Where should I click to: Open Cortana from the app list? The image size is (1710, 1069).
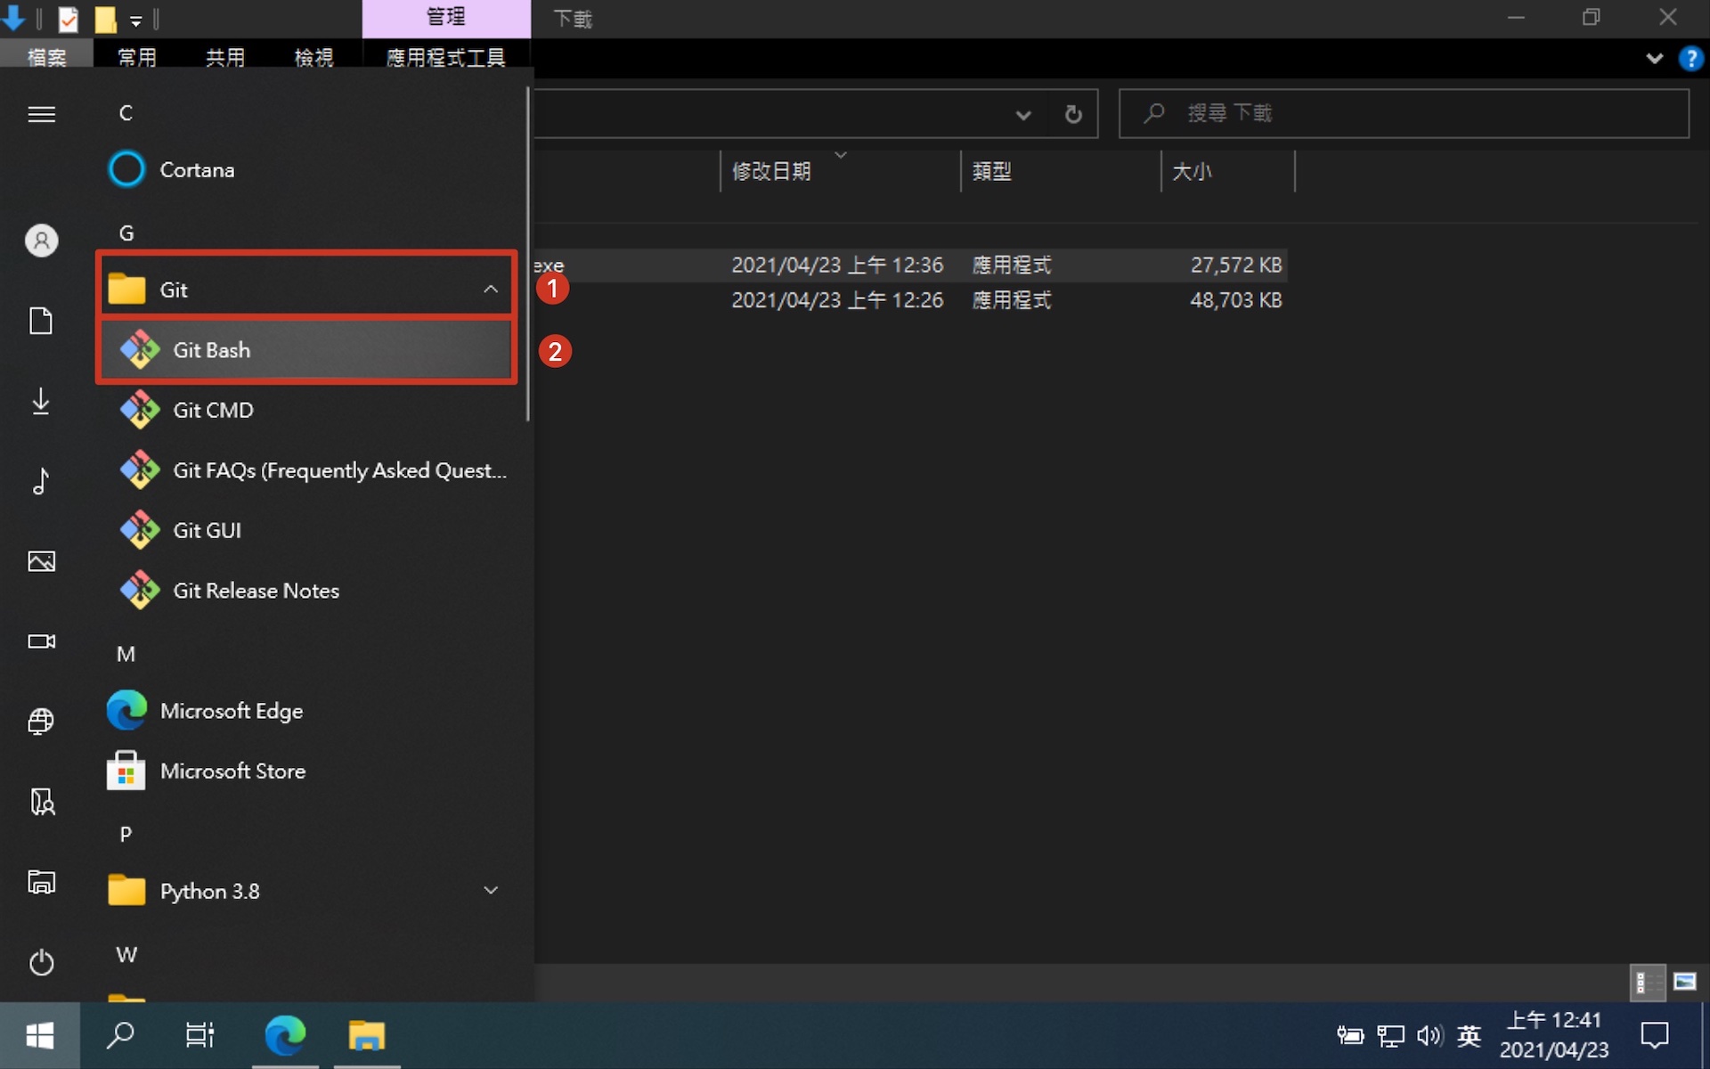306,169
